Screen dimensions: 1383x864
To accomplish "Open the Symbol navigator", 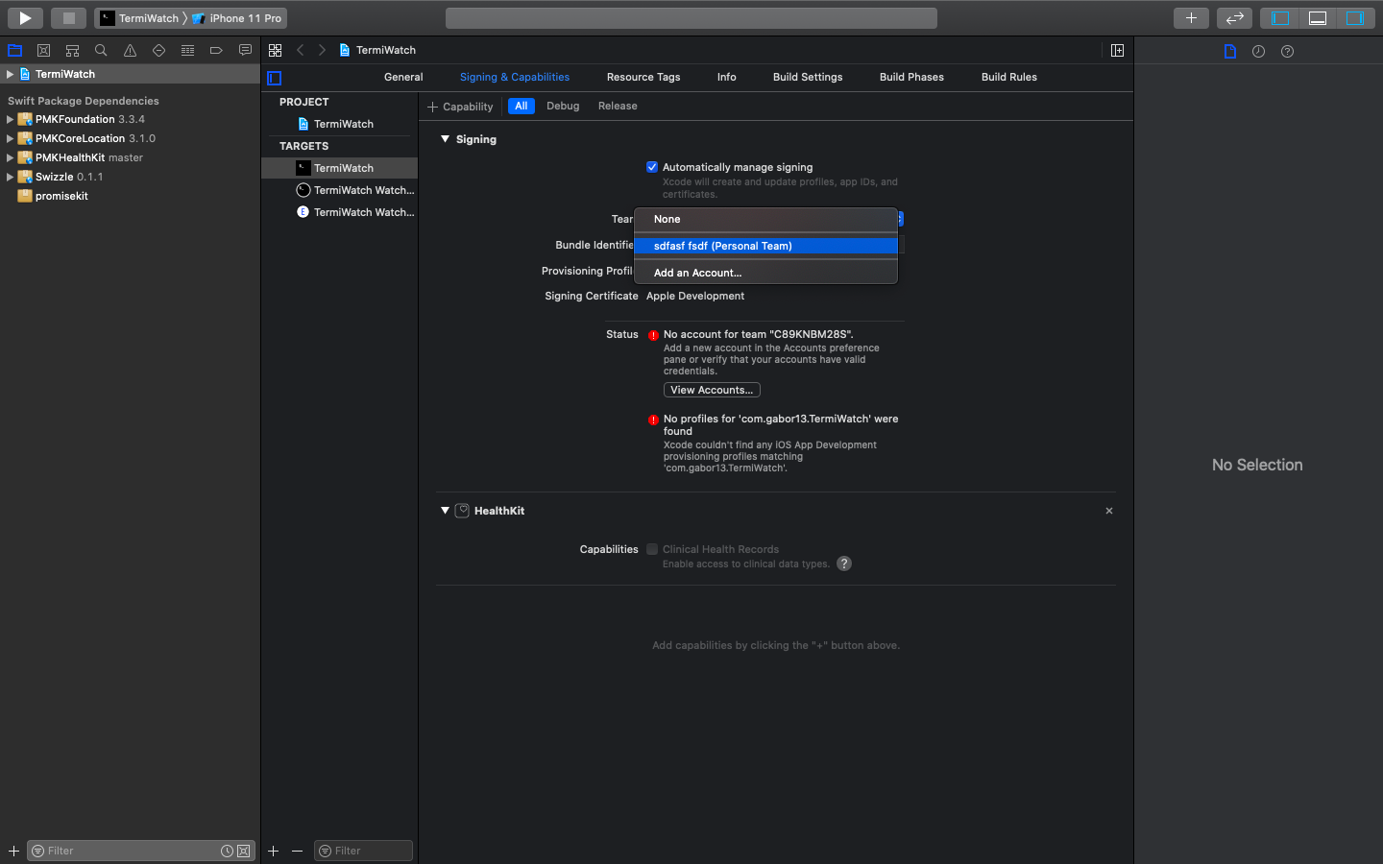I will click(72, 50).
